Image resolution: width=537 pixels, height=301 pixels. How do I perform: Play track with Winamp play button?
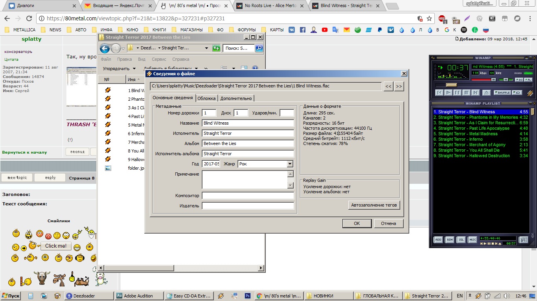click(x=449, y=92)
